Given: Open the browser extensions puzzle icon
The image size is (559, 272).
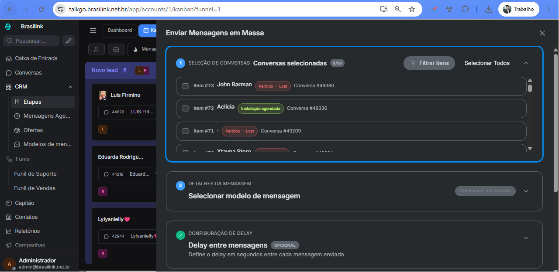Looking at the screenshot, I should tap(465, 9).
